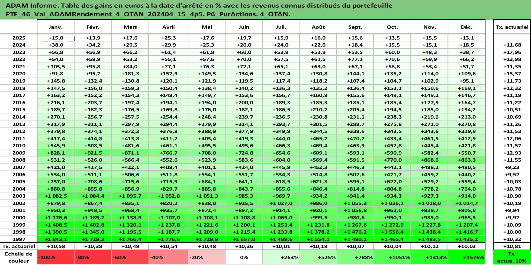Click the 'Tx. actuariel' bottom row label
The width and height of the screenshot is (531, 265).
point(19,246)
